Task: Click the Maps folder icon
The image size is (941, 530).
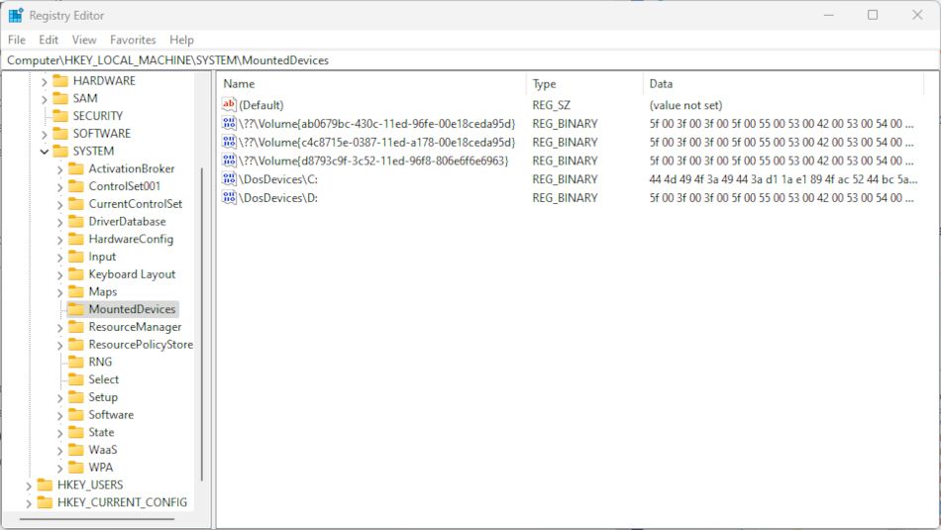Action: [75, 291]
